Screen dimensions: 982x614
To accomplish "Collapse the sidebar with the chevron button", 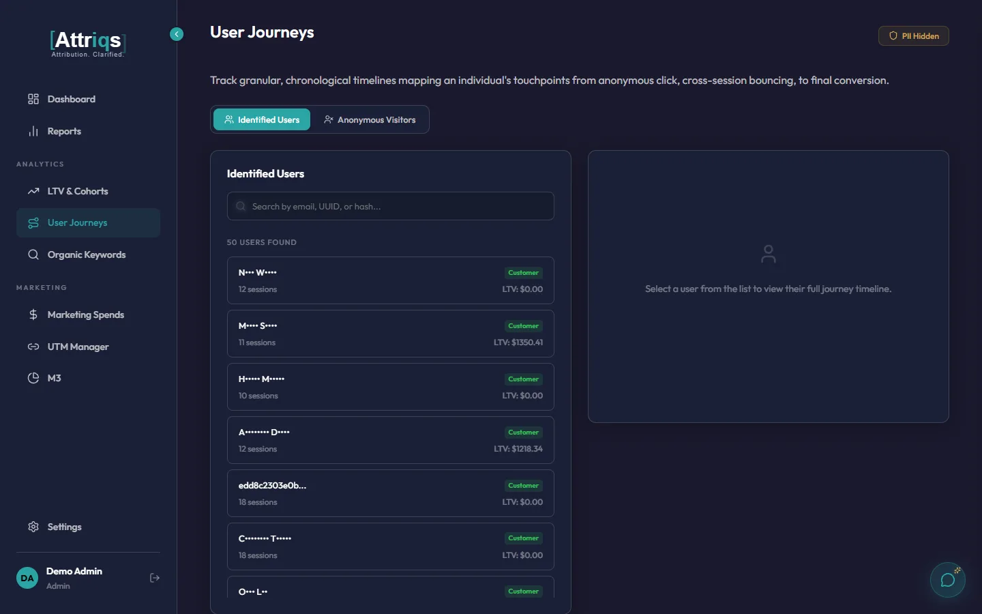I will point(177,34).
